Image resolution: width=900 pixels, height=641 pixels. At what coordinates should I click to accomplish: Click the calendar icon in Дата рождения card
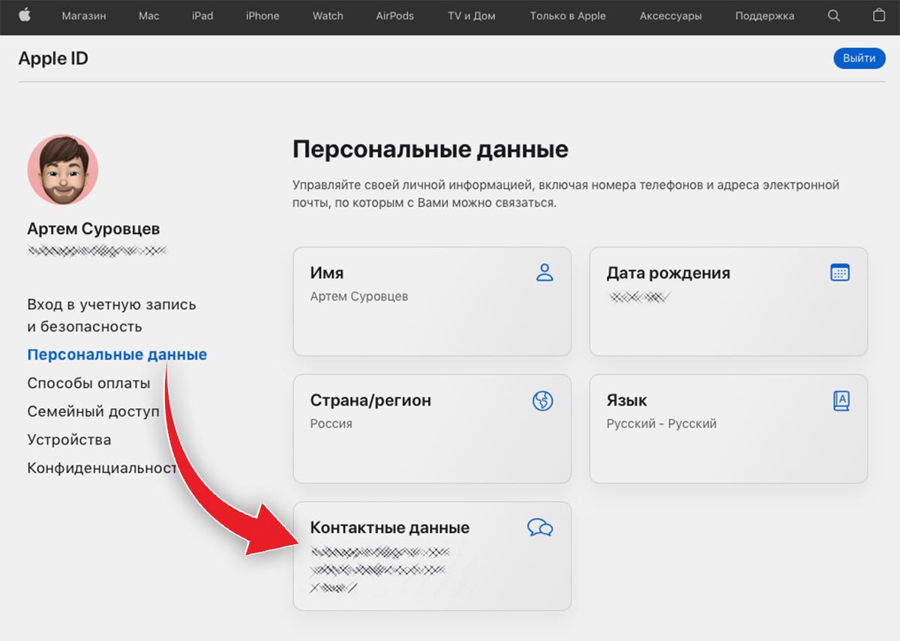tap(840, 273)
